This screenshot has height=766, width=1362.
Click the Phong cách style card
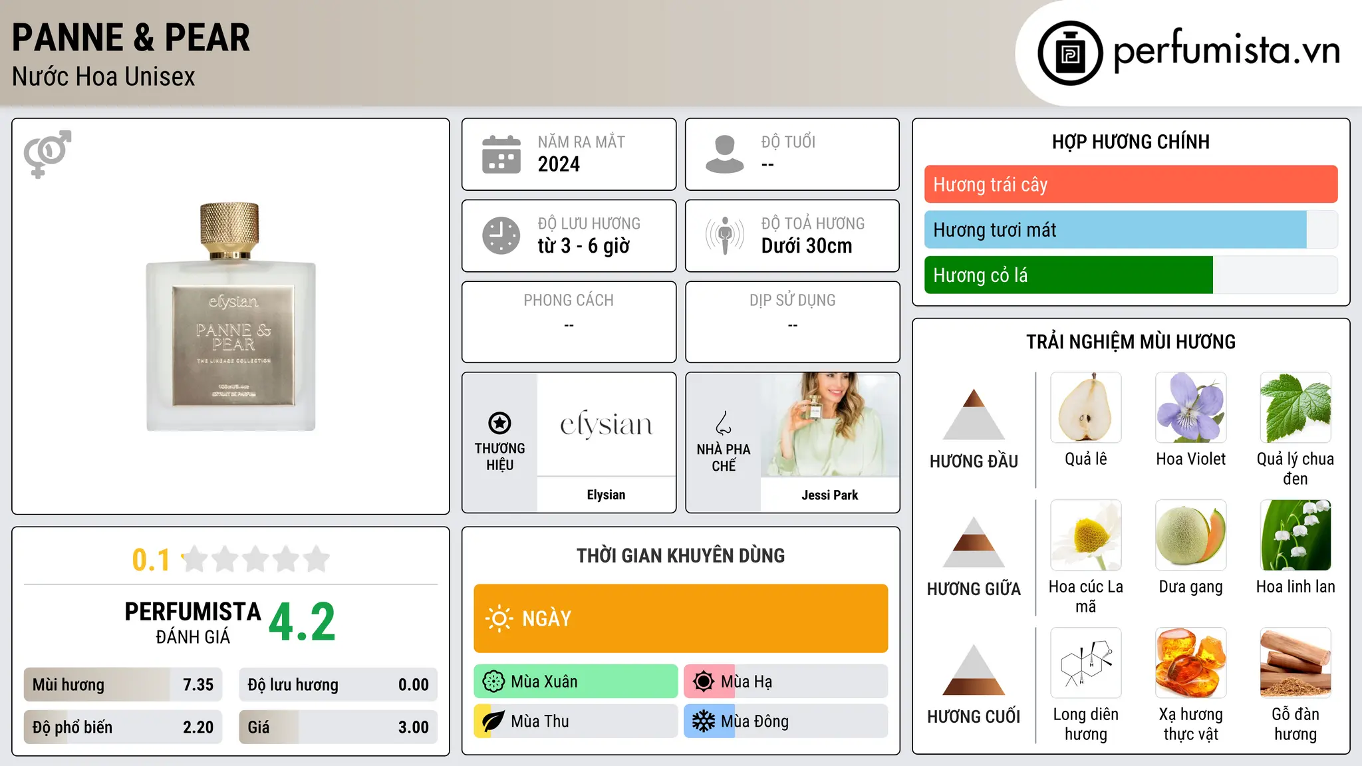569,322
